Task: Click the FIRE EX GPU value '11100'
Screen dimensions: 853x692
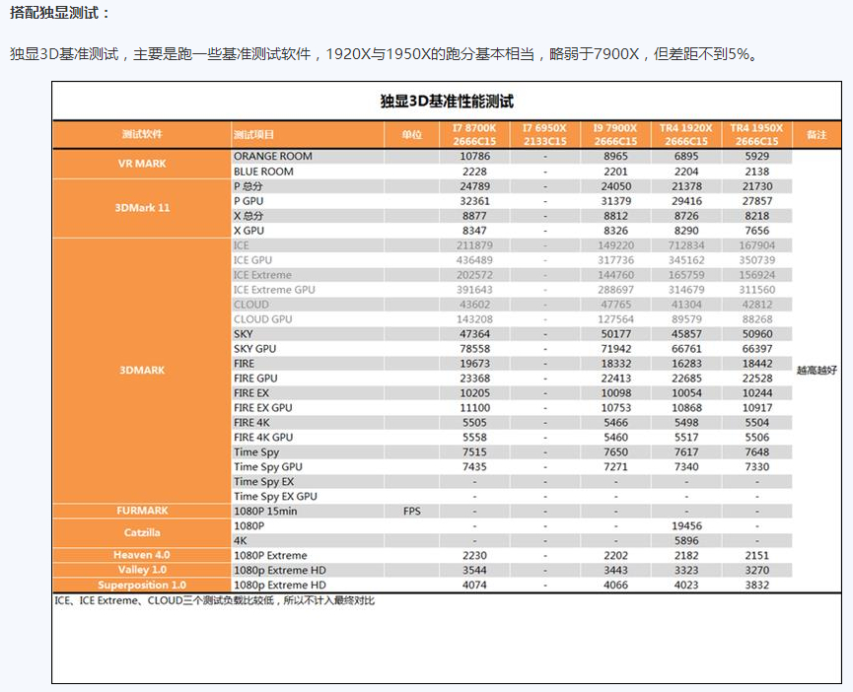Action: tap(474, 408)
